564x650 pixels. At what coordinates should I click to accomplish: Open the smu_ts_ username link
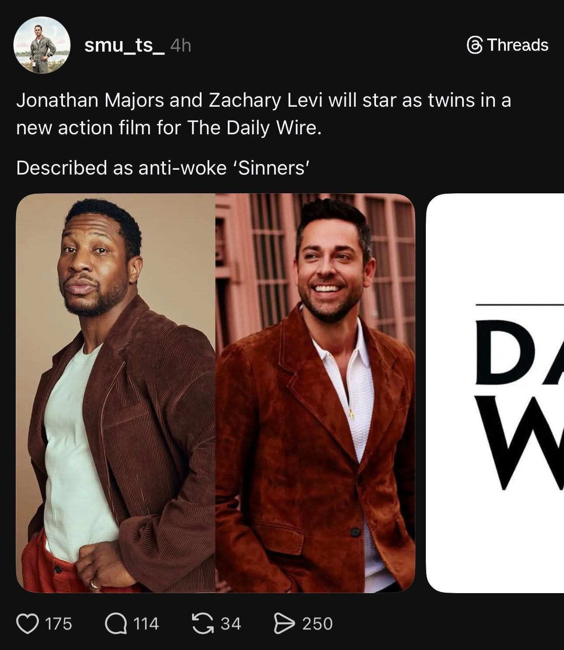pos(124,45)
